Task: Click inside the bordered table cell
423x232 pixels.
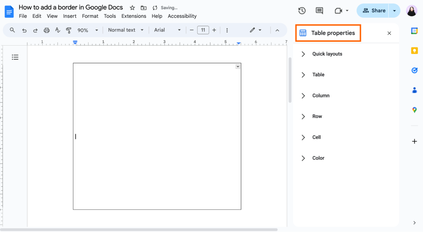Action: pos(157,136)
